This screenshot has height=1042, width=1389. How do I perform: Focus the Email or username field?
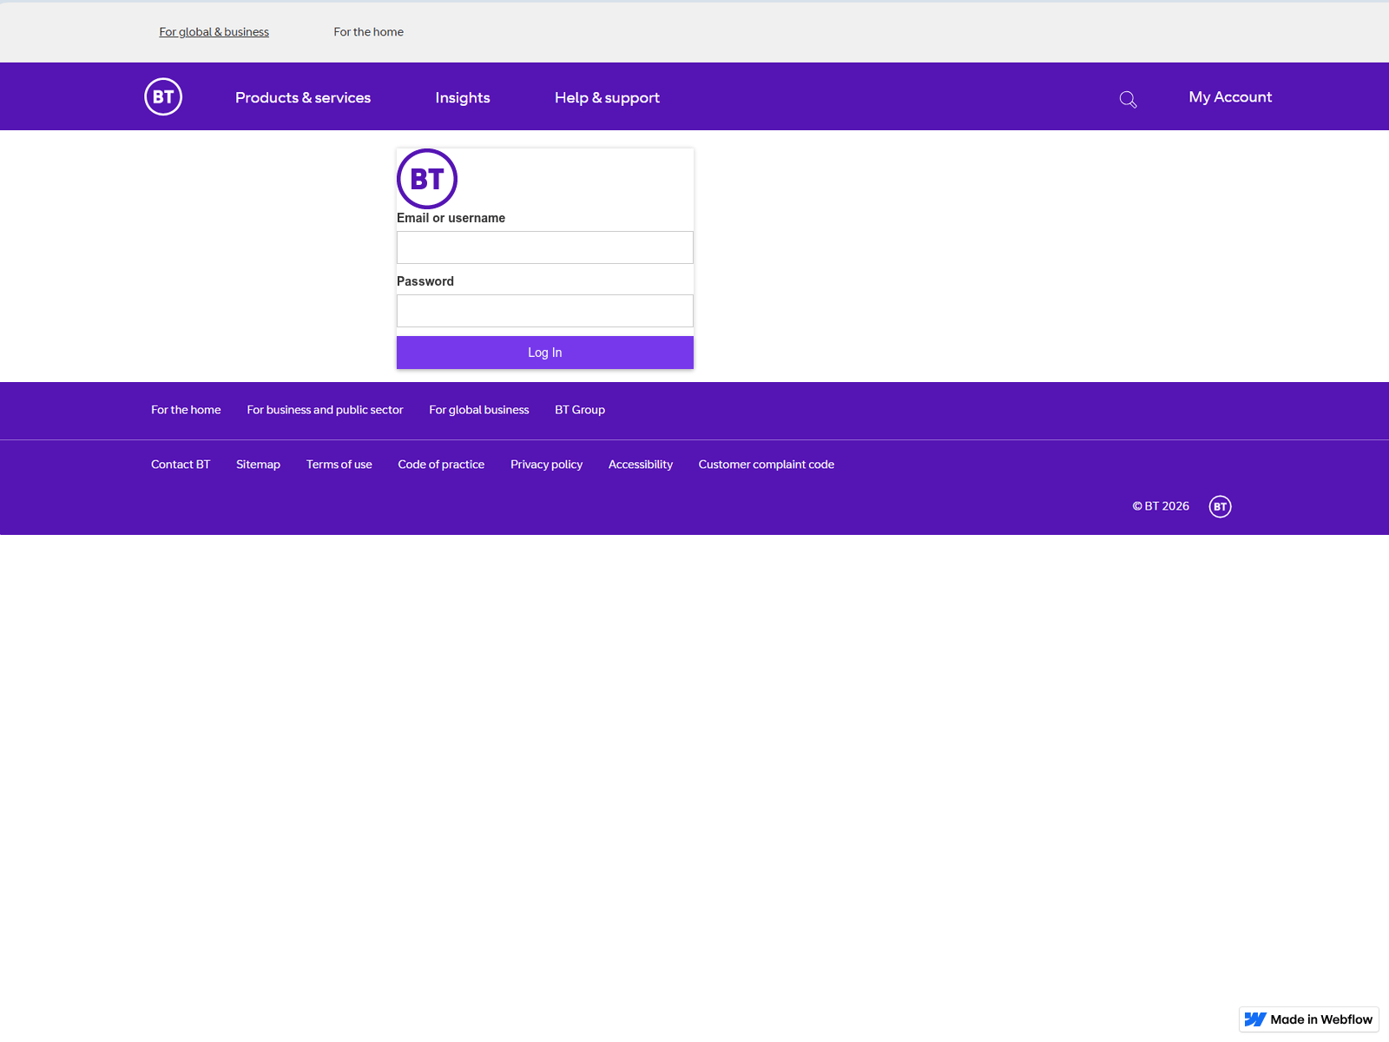(545, 247)
